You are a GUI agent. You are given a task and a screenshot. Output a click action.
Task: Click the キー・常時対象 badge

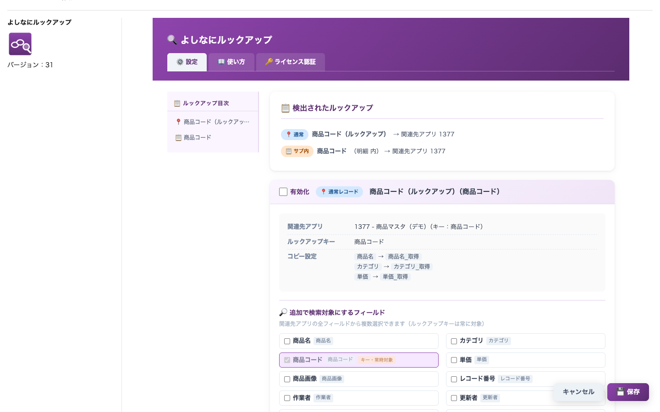coord(377,360)
